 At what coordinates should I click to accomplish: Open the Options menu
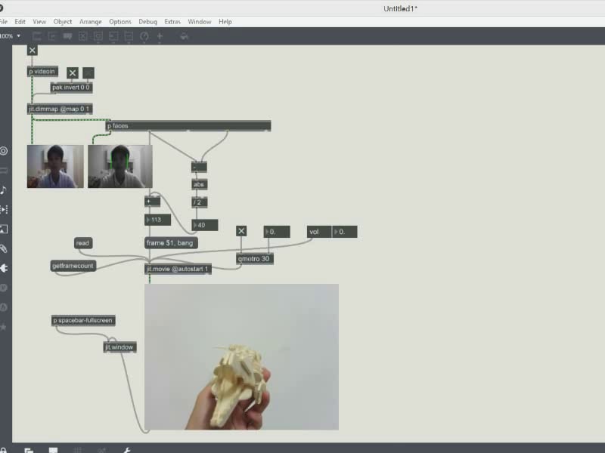coord(120,22)
